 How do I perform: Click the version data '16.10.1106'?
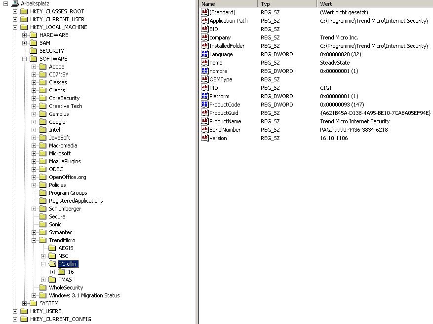(334, 138)
